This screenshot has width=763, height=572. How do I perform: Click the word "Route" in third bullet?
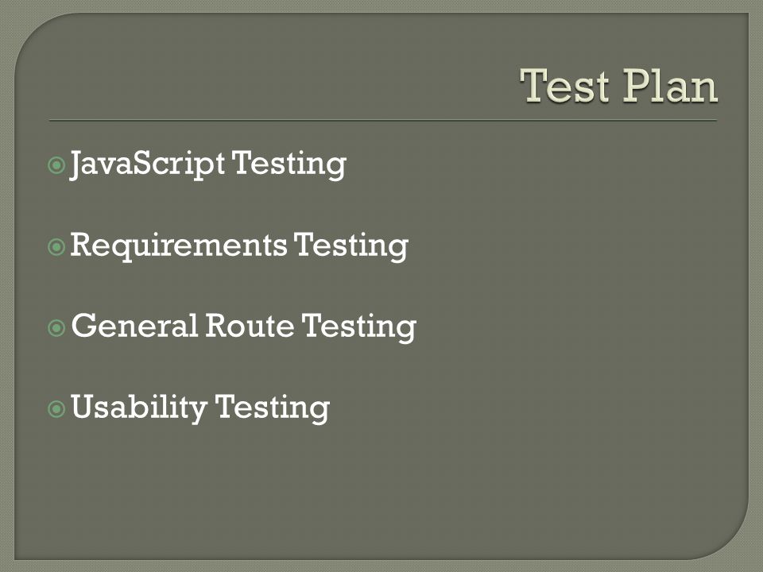250,326
